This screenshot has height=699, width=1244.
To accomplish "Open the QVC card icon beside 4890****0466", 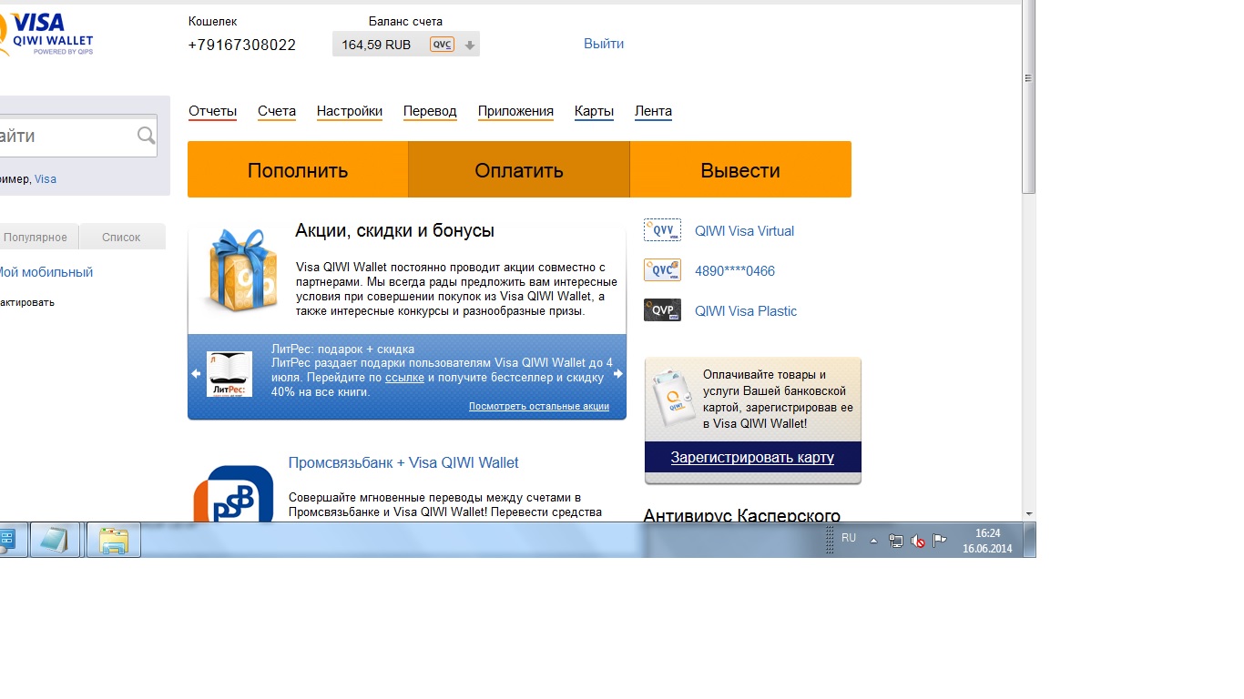I will [662, 270].
